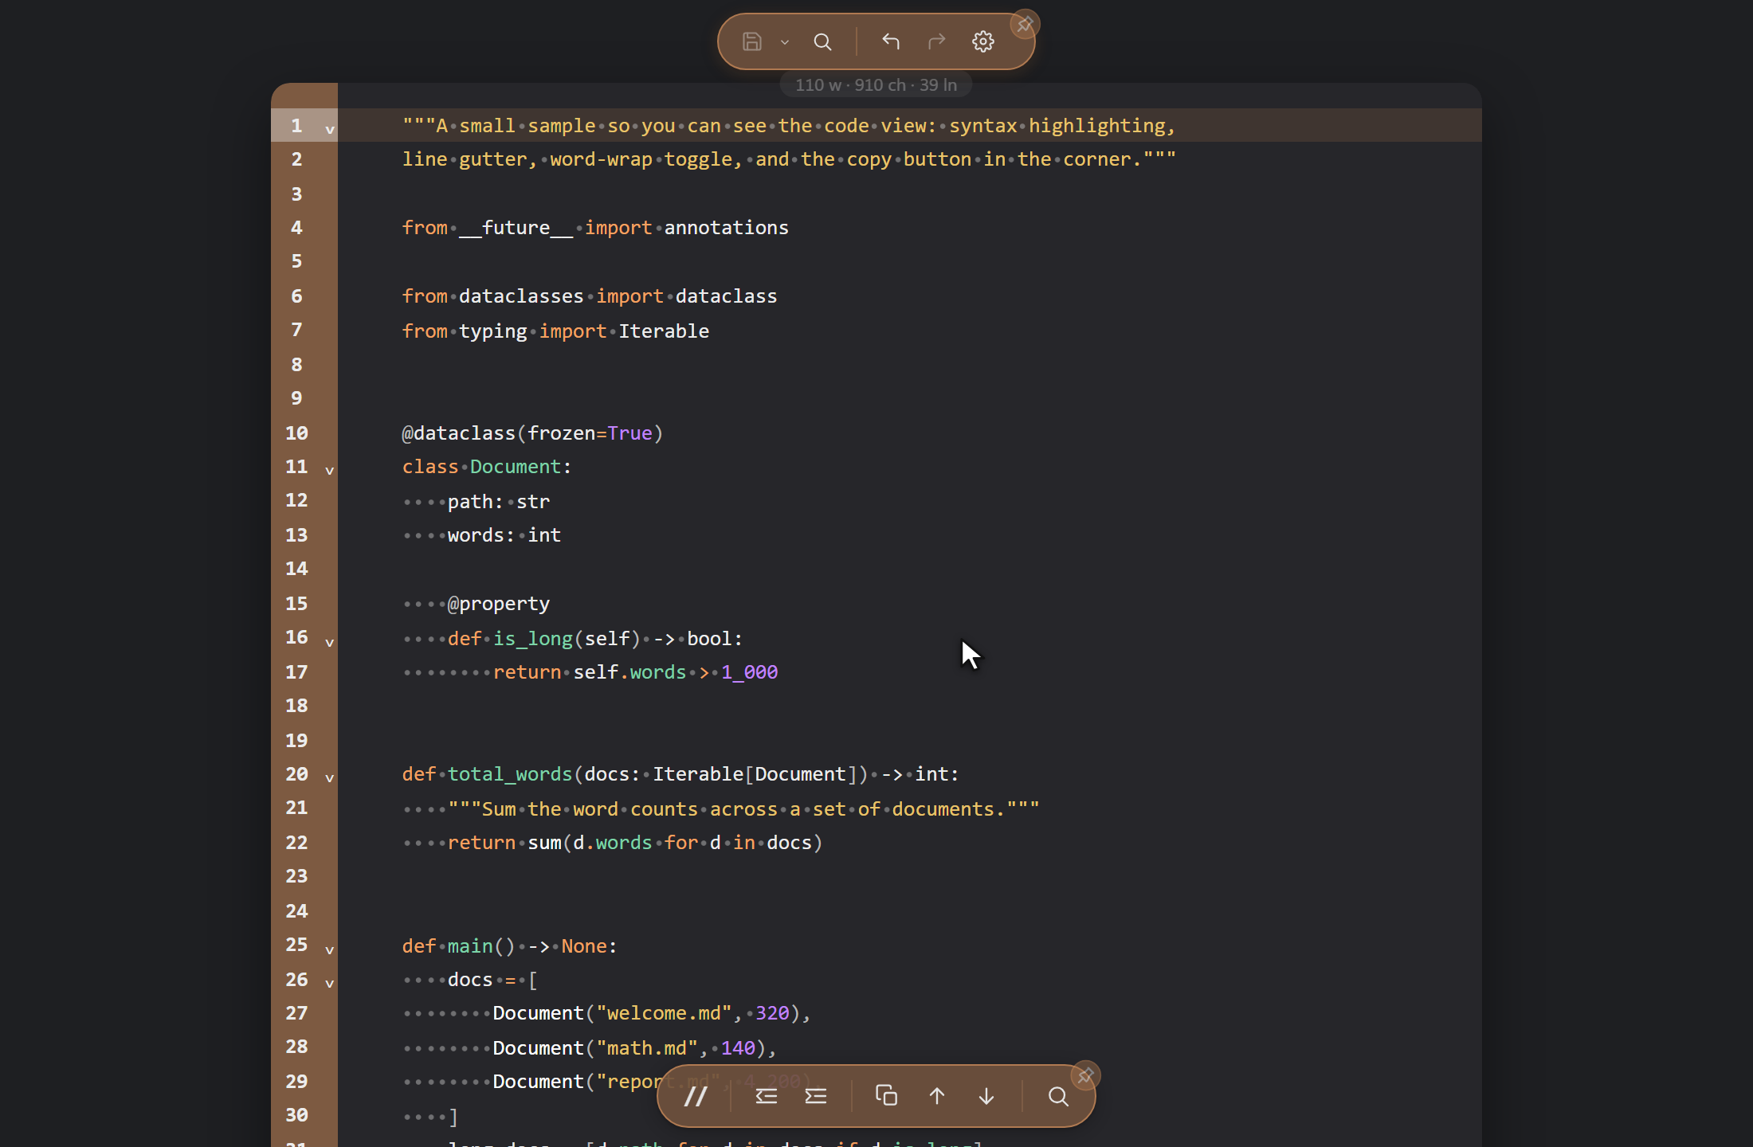Image resolution: width=1753 pixels, height=1147 pixels.
Task: Click 'words: int' field on line 13
Action: 504,535
